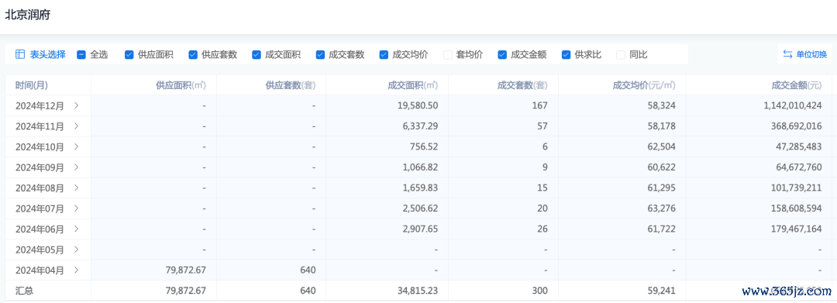Toggle the 全选 select-all checkbox

pos(81,54)
